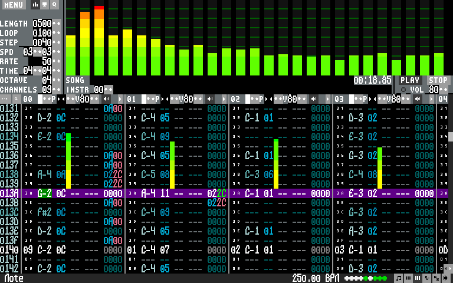The width and height of the screenshot is (453, 283).
Task: Click the Note status text at bottom left
Action: pyautogui.click(x=14, y=278)
